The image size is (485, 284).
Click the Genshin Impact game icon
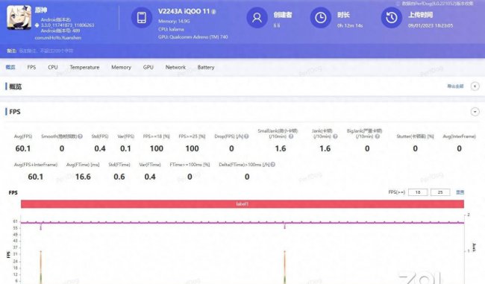pos(19,18)
